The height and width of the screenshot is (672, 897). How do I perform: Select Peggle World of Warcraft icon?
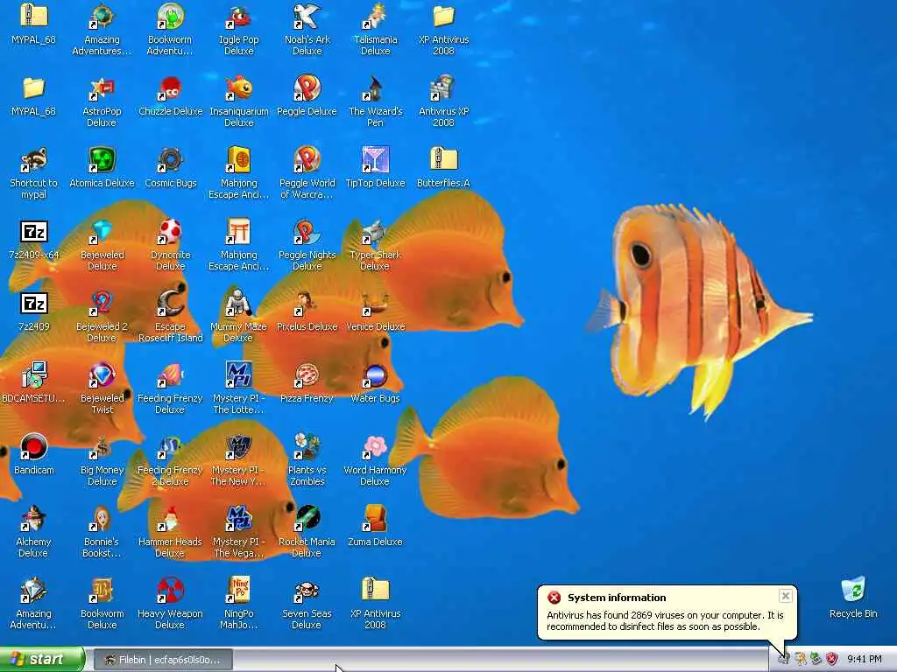click(x=307, y=160)
